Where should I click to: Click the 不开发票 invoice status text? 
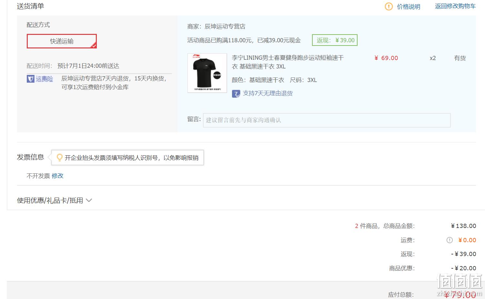click(38, 176)
